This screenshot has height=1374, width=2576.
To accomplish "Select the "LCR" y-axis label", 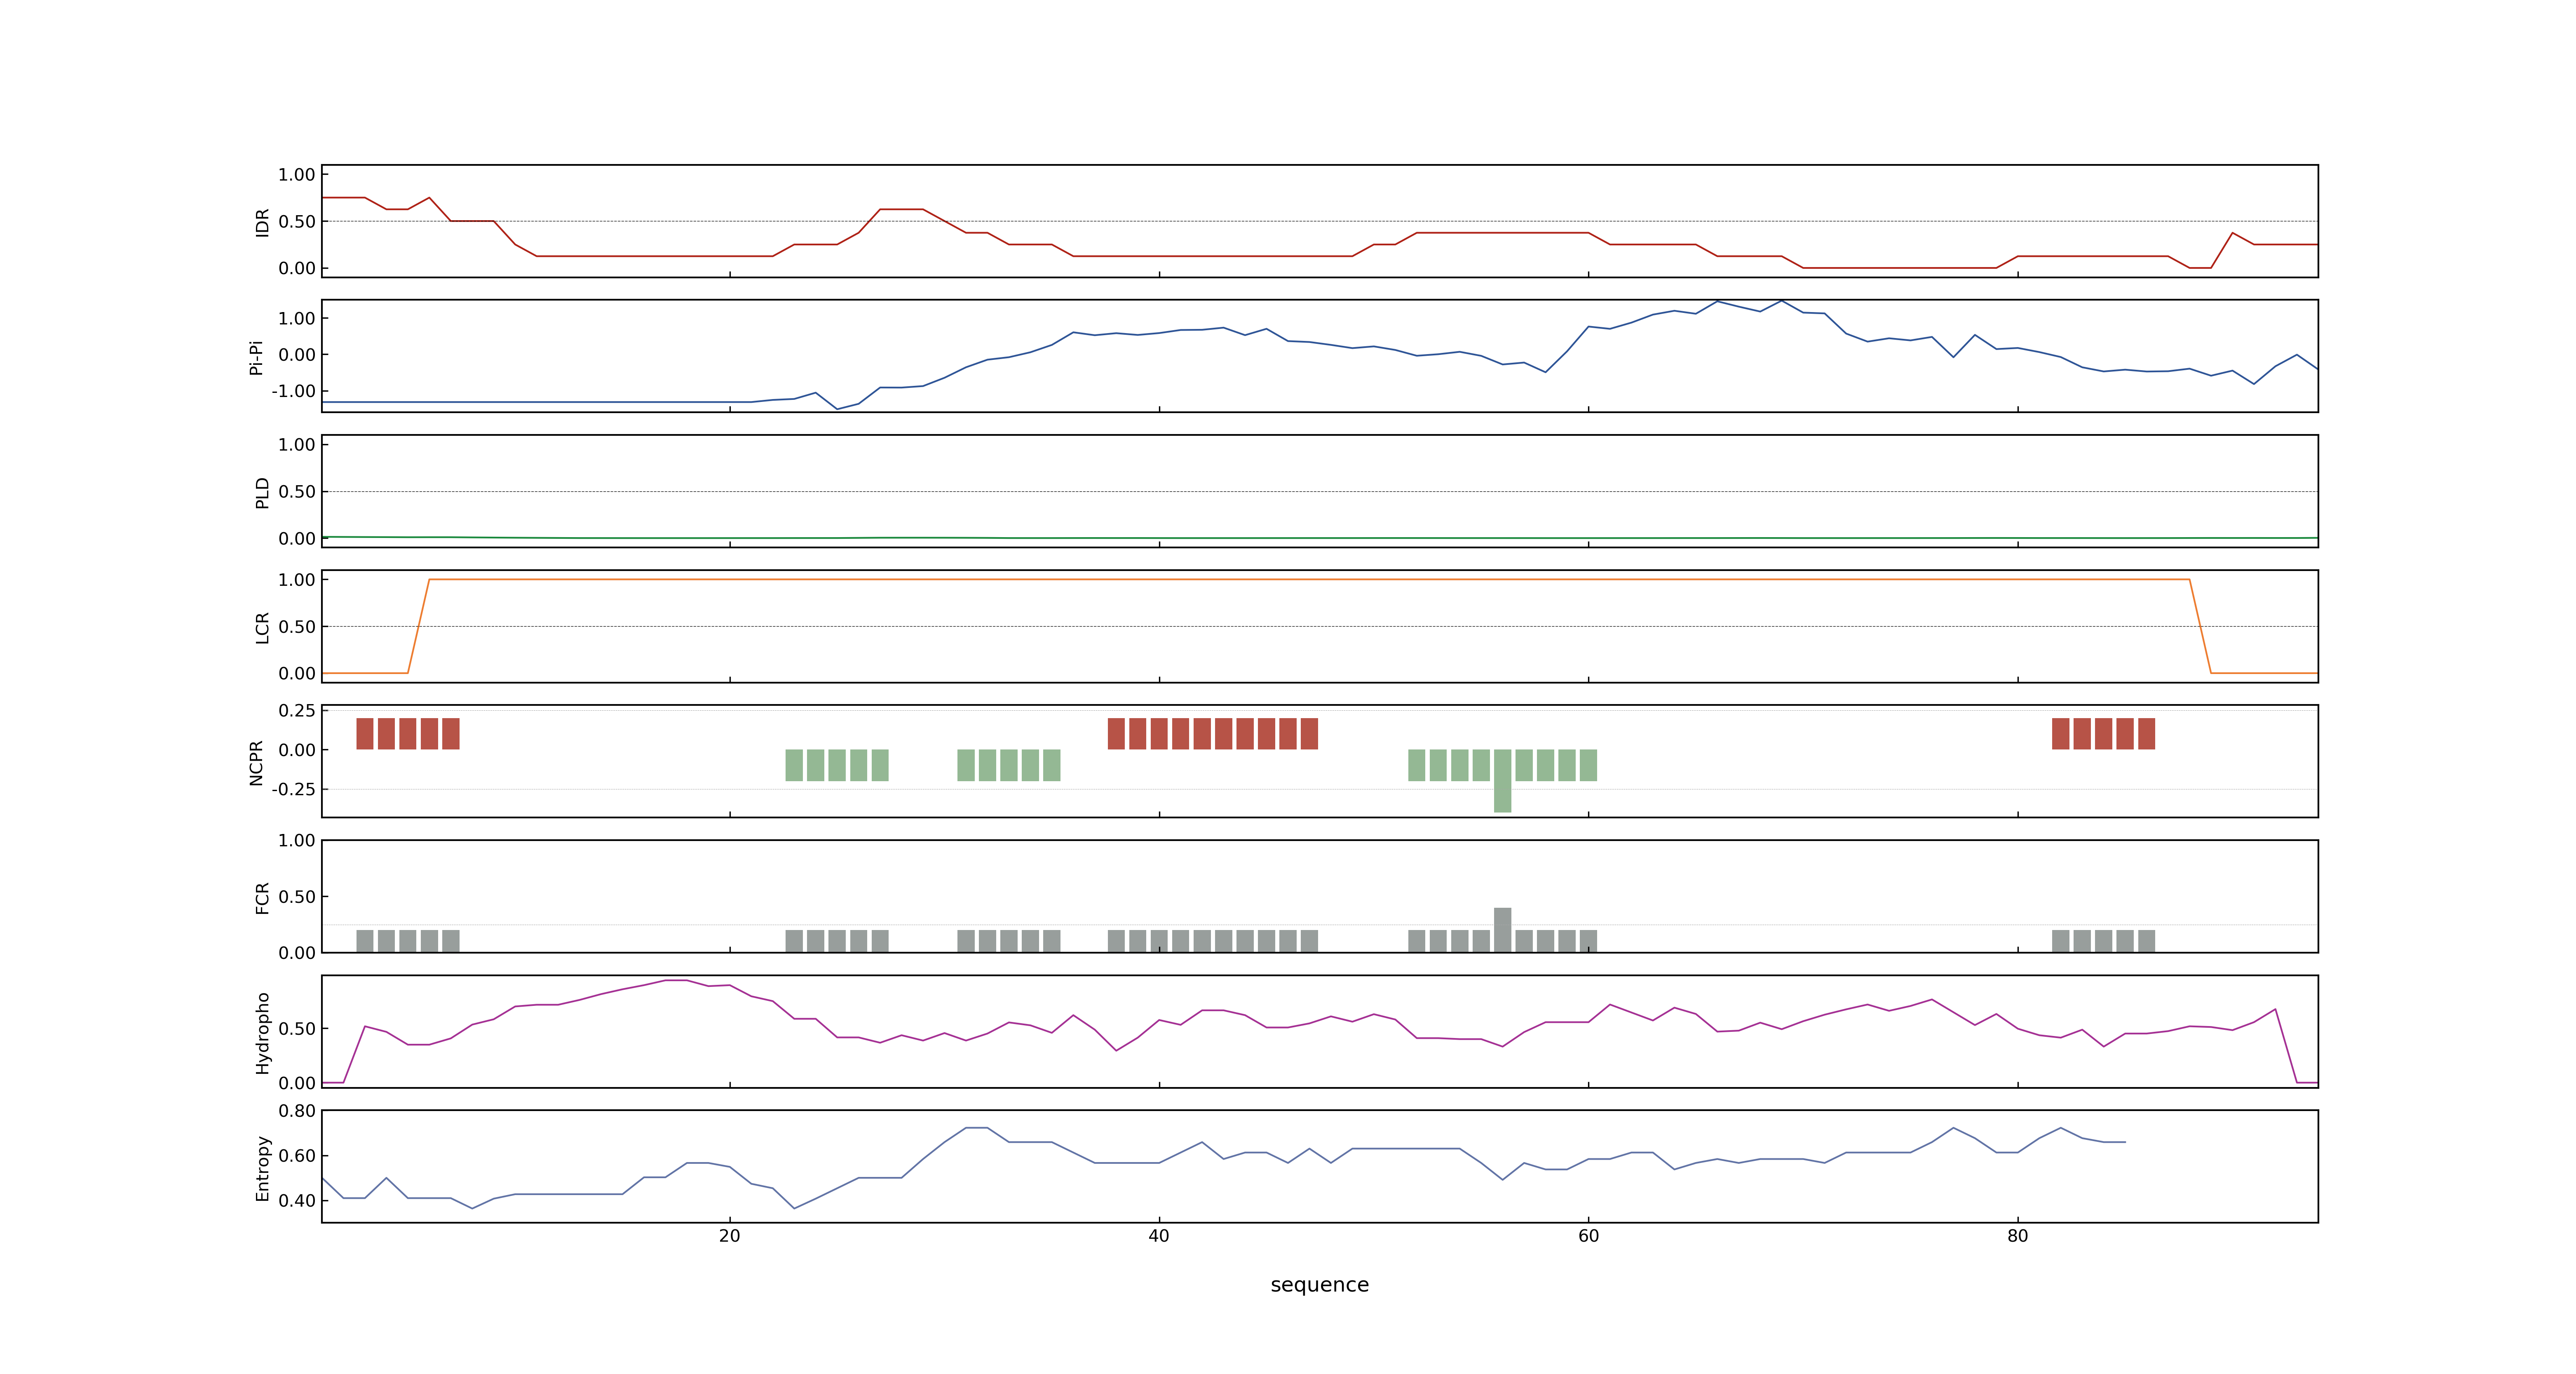I will 262,628.
